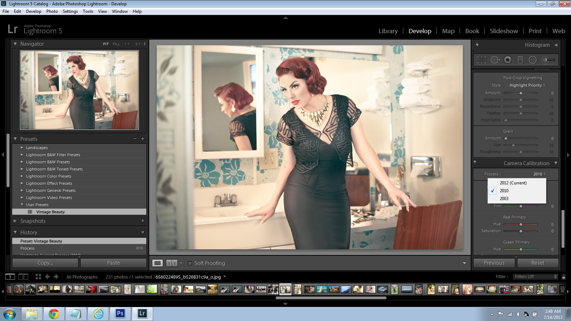
Task: Open the Adjustment Brush tool
Action: (x=549, y=60)
